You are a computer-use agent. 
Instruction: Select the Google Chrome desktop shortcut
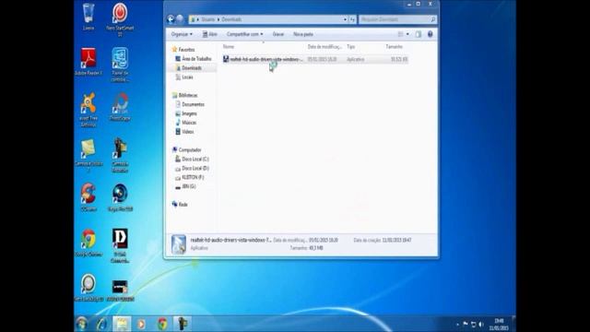click(x=88, y=243)
